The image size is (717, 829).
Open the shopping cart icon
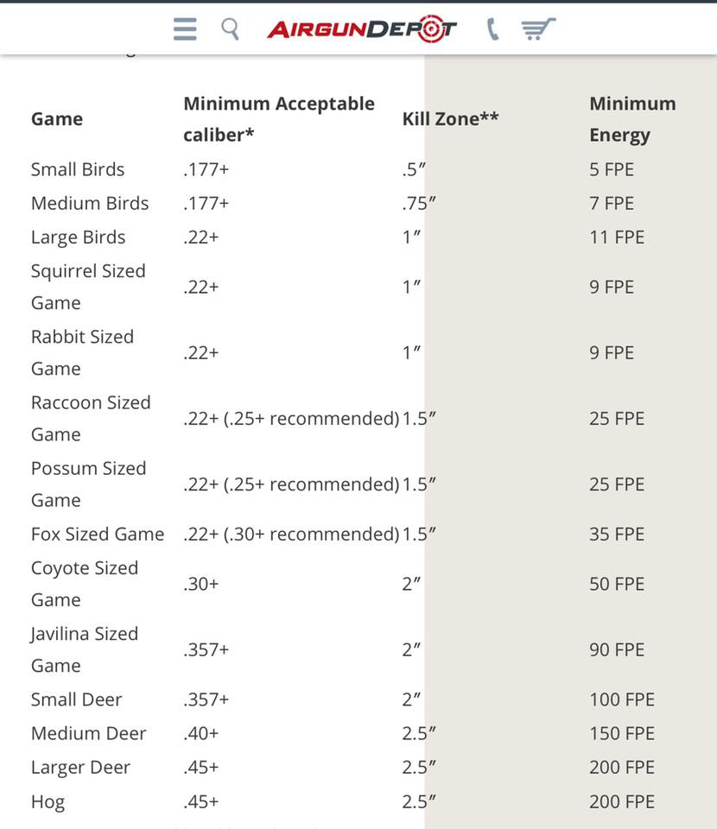(538, 29)
